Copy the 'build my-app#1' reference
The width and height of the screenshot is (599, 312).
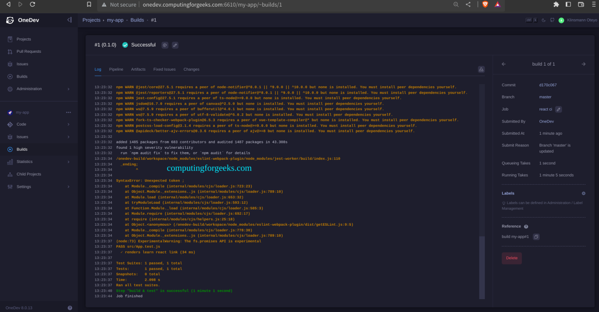click(x=536, y=237)
